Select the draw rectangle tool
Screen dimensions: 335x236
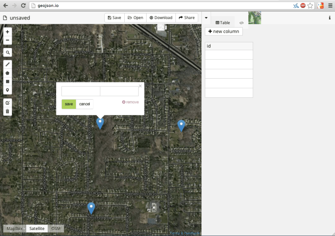click(x=7, y=81)
